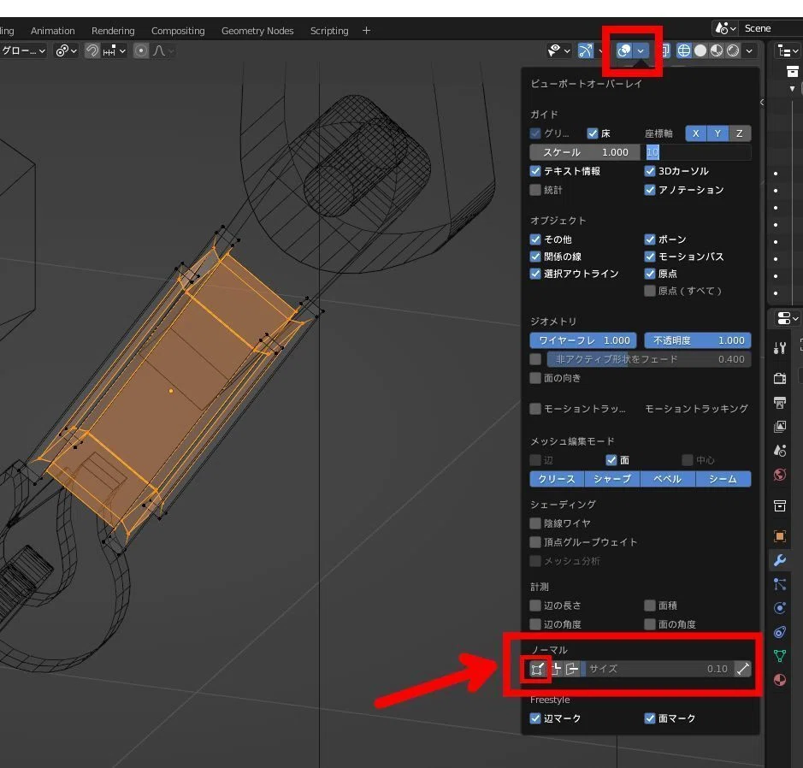Enable the 面の向き checkbox
803x768 pixels.
pos(535,378)
